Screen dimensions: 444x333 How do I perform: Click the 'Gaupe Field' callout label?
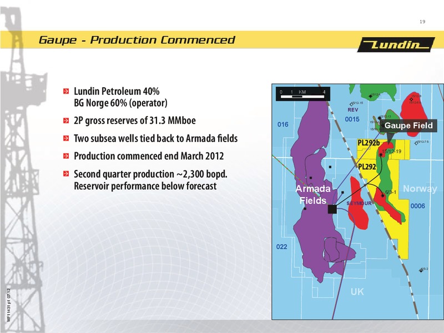pos(408,125)
